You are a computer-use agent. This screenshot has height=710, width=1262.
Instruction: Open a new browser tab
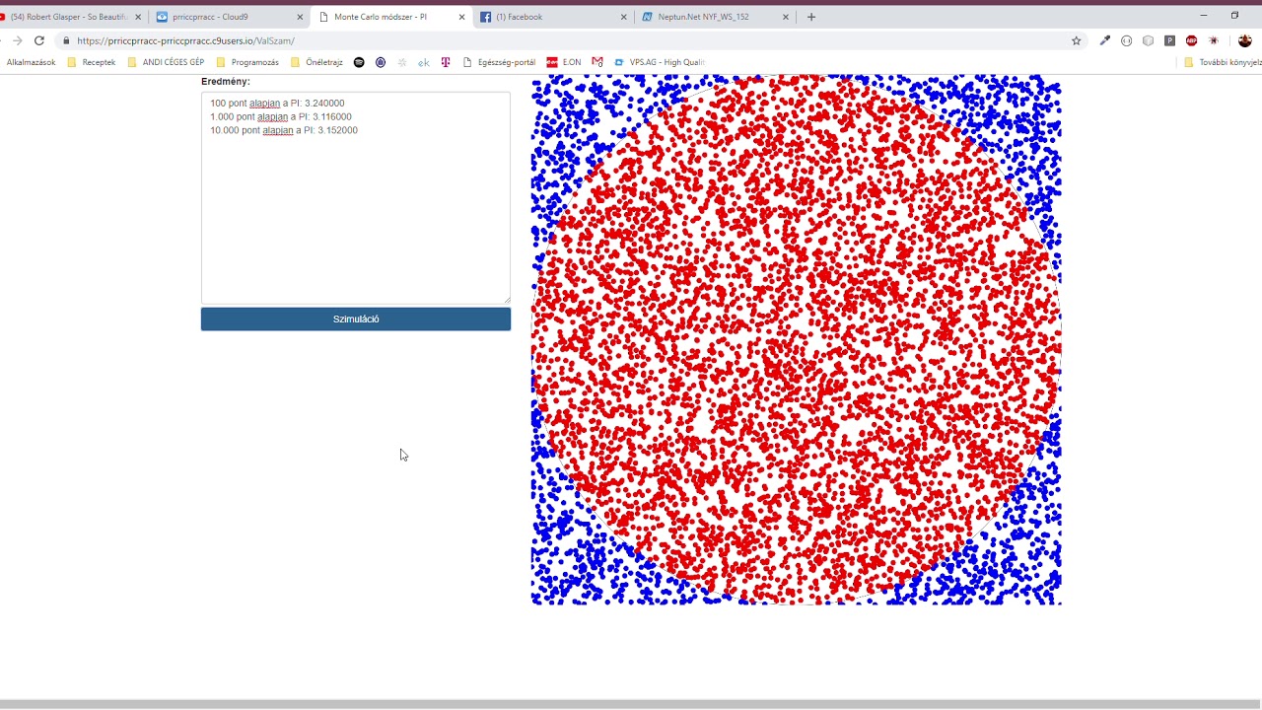point(811,17)
